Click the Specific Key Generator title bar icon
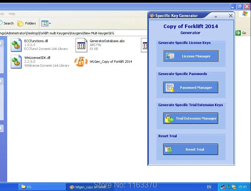This screenshot has width=251, height=191. [x=152, y=16]
